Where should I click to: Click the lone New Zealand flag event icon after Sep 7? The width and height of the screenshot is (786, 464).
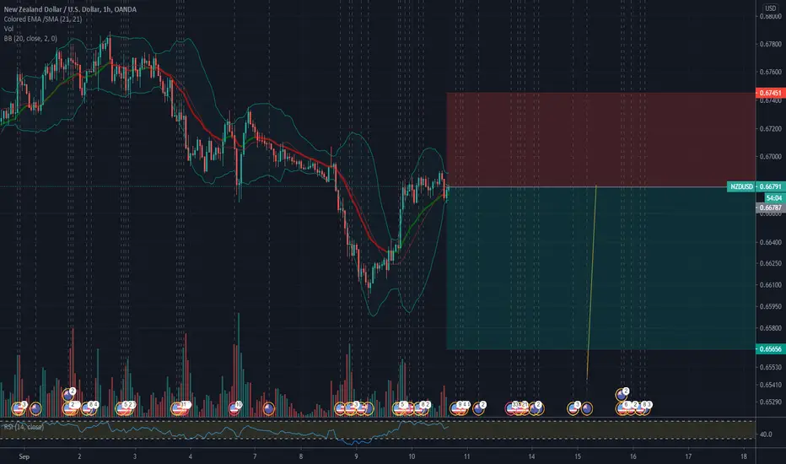tap(269, 409)
